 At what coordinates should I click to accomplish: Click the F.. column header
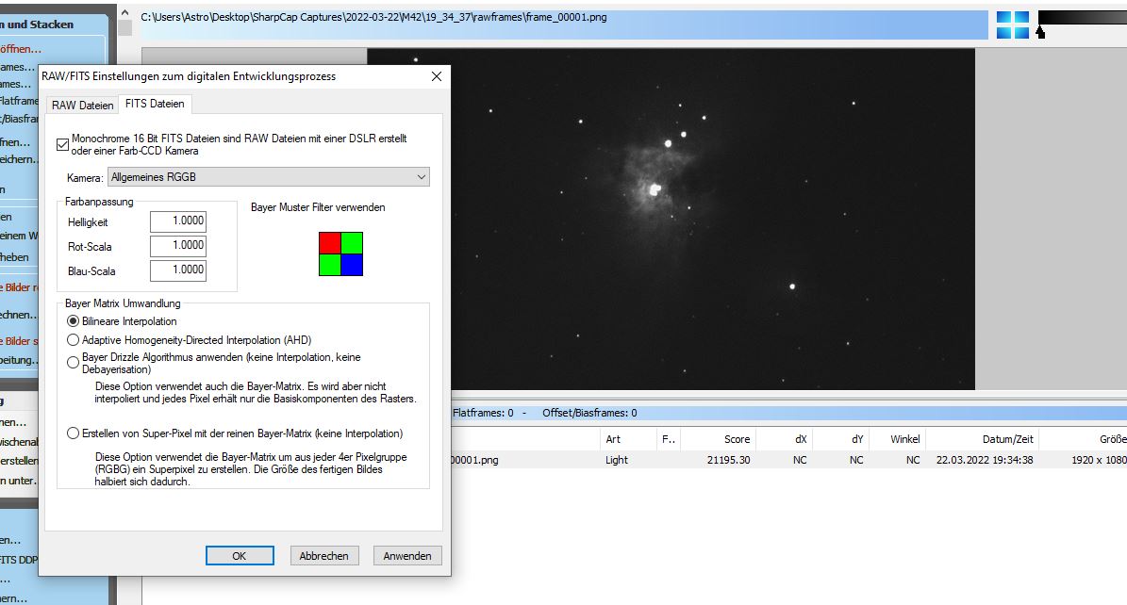click(x=669, y=439)
